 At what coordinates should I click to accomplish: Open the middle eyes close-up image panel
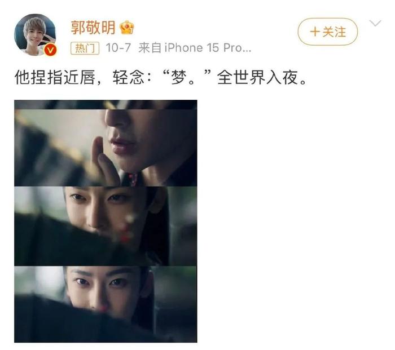[106, 226]
